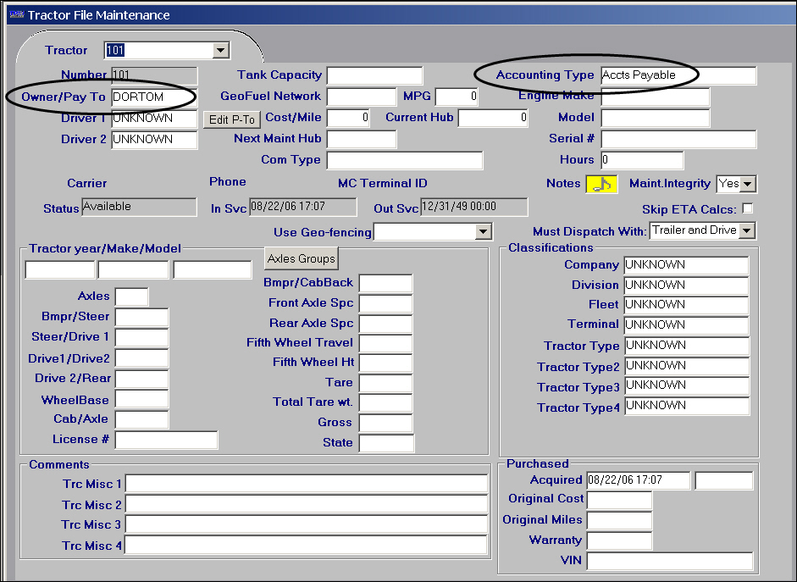This screenshot has width=797, height=582.
Task: Focus the Tank Capacity field
Action: click(x=374, y=75)
